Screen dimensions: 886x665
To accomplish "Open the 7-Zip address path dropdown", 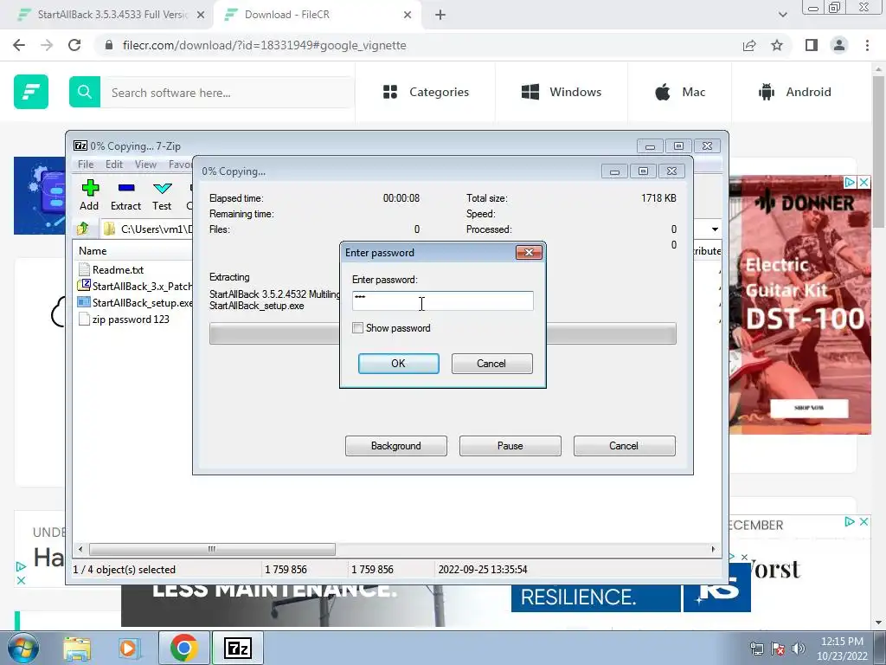I will point(715,229).
